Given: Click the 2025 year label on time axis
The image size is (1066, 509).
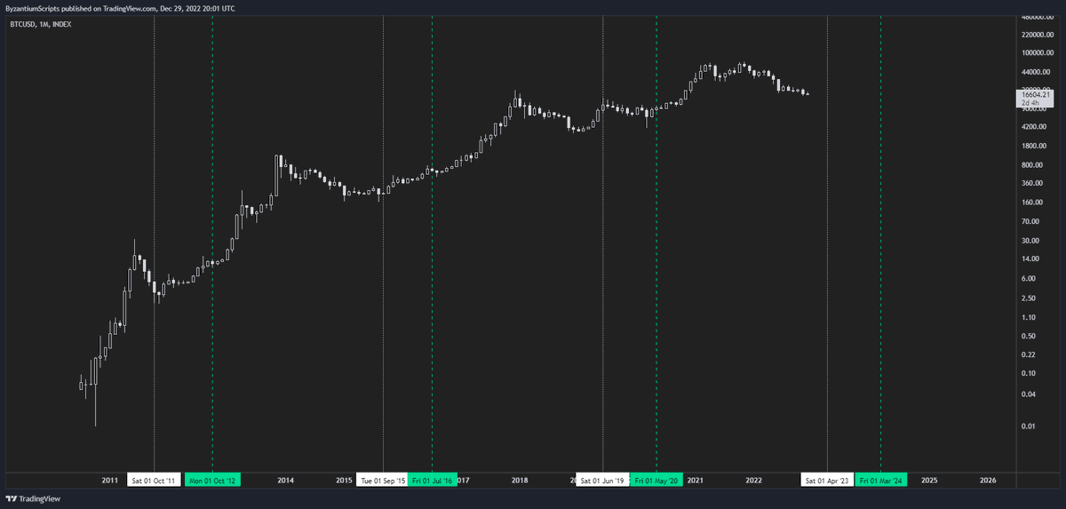Looking at the screenshot, I should click(x=929, y=481).
